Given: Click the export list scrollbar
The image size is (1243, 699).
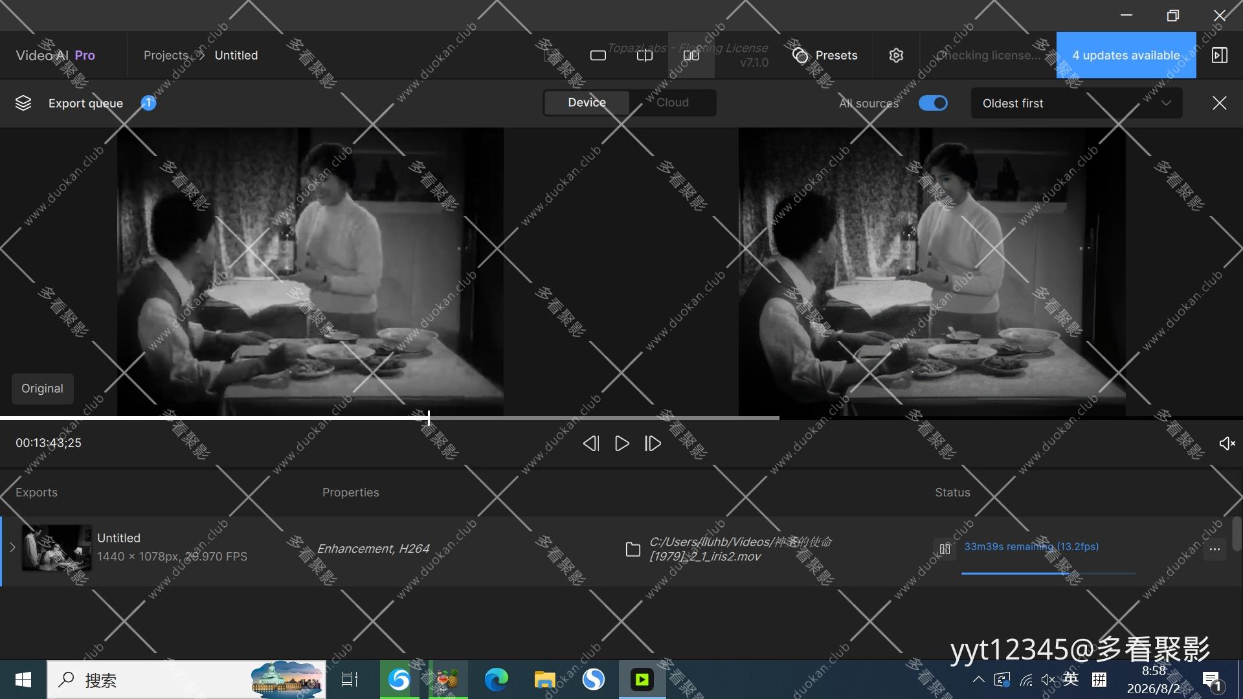Looking at the screenshot, I should pos(1237,533).
